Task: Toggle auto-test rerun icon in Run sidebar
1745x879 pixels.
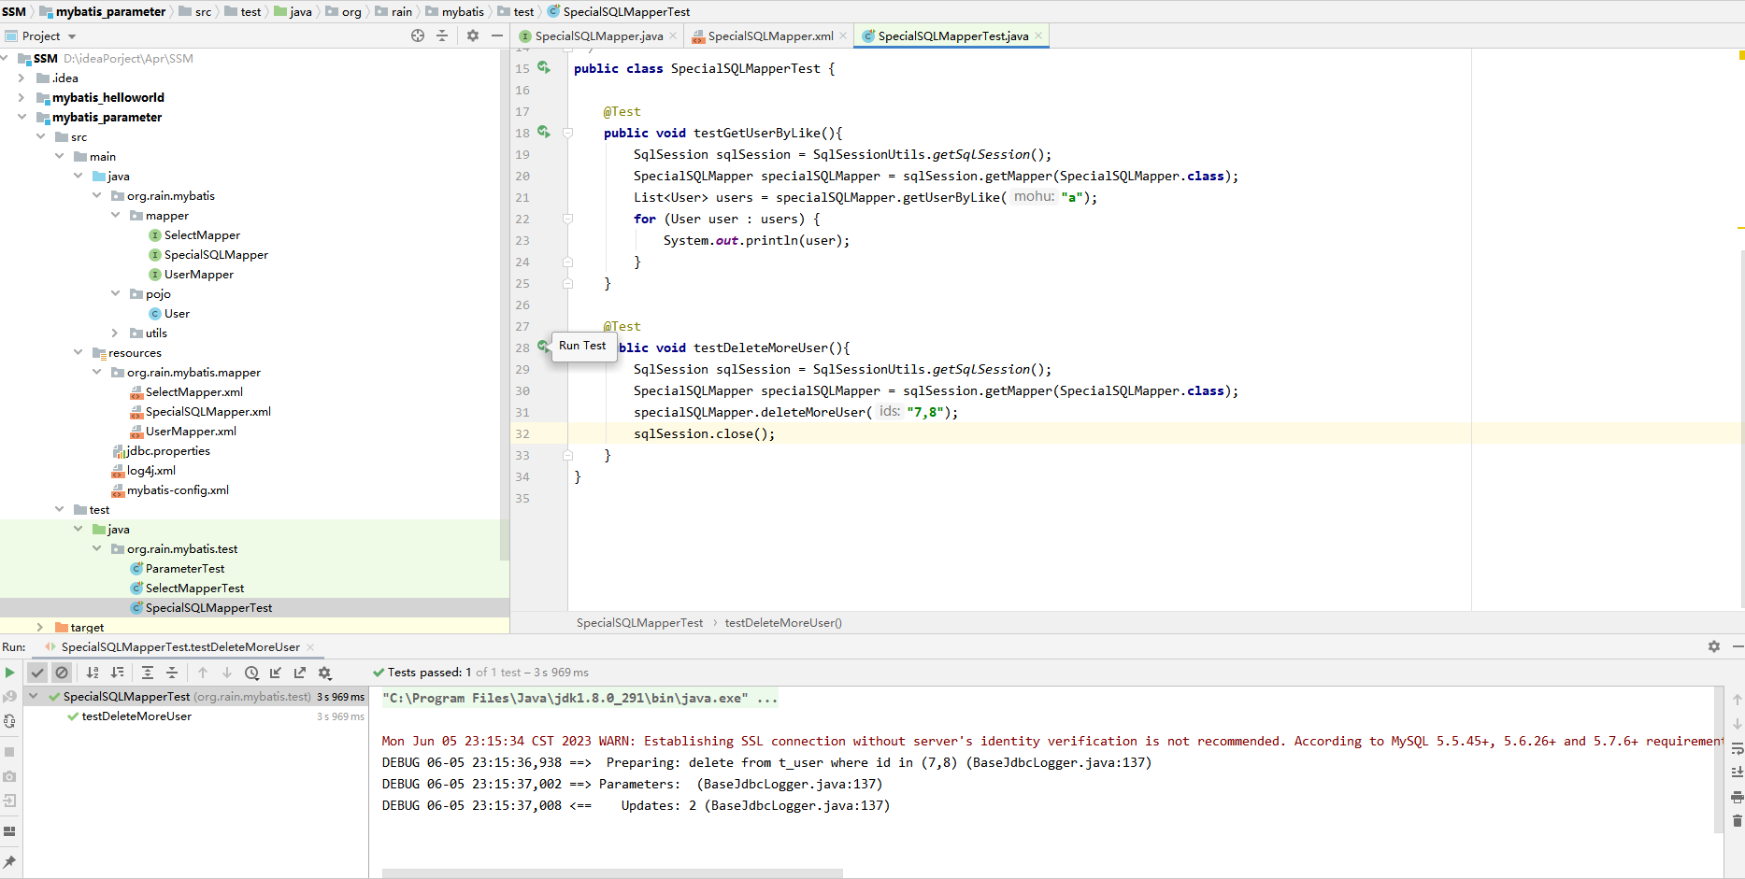Action: coord(9,721)
